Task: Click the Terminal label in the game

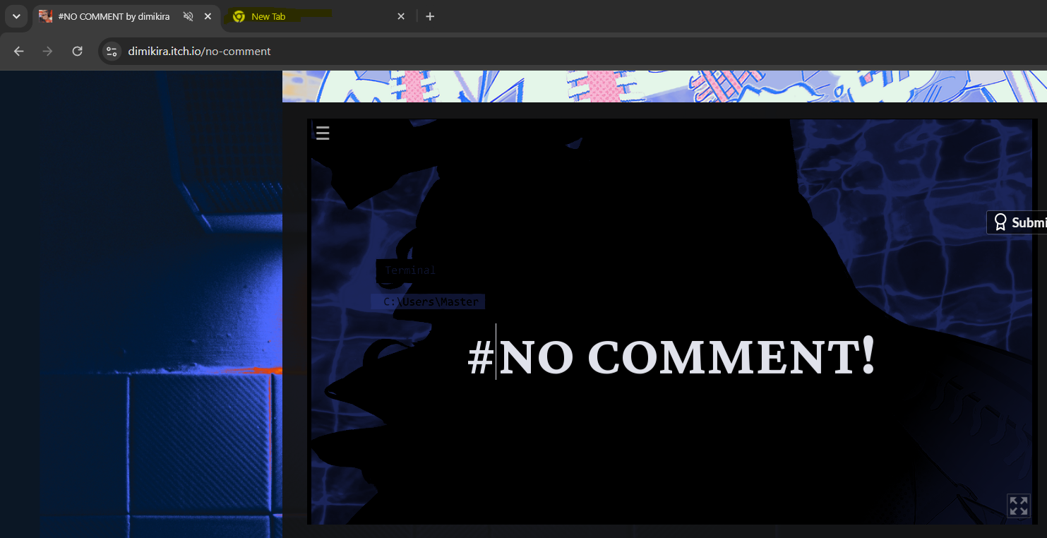Action: (x=410, y=270)
